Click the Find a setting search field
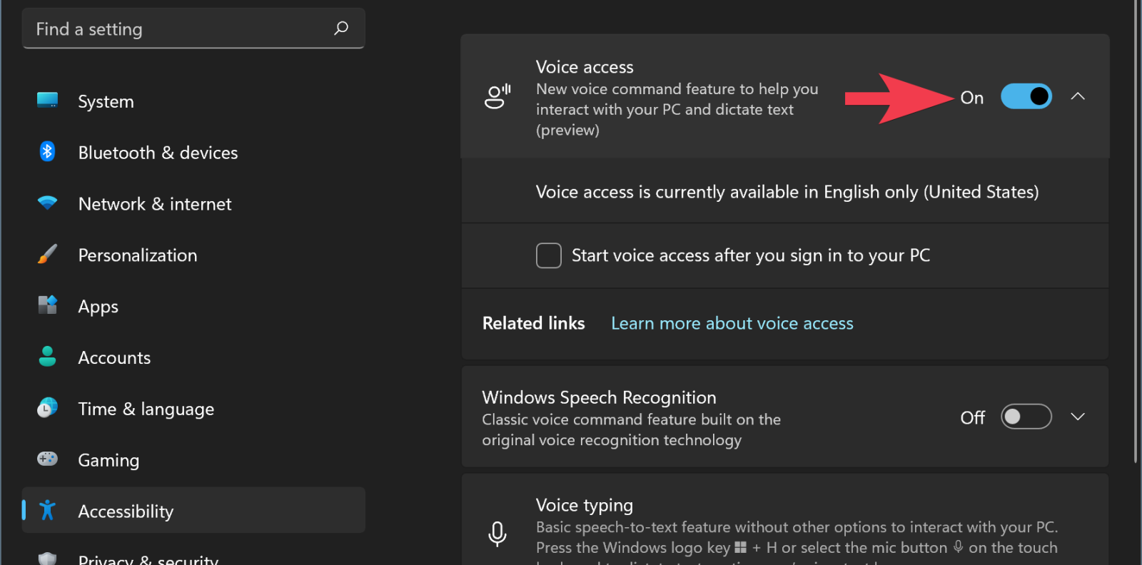The width and height of the screenshot is (1142, 565). (x=178, y=29)
